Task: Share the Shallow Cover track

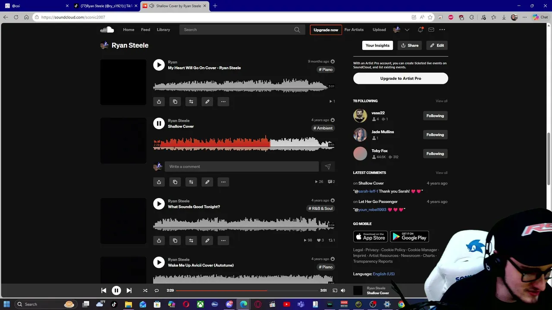Action: click(x=159, y=182)
